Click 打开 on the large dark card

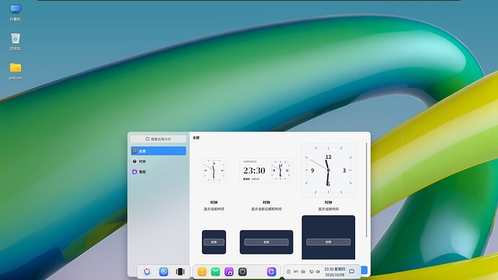pos(328,242)
